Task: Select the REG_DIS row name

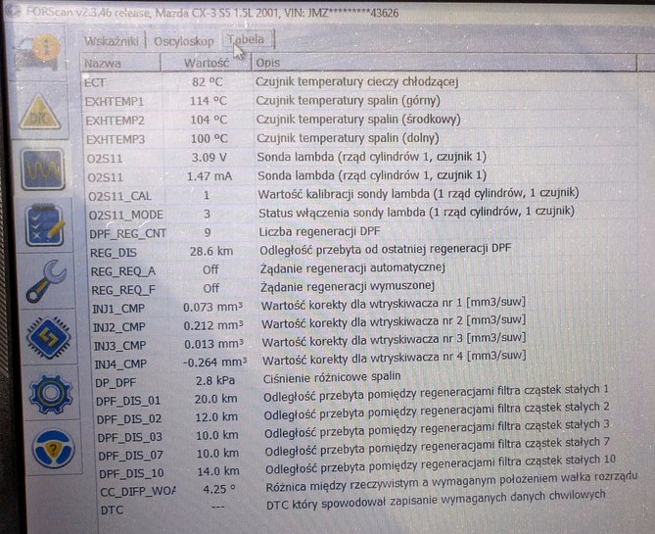Action: pos(114,253)
